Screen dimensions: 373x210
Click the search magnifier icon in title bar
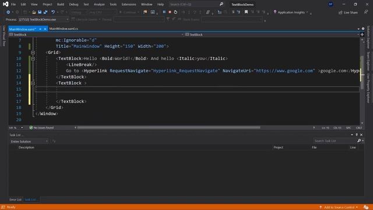(x=221, y=4)
